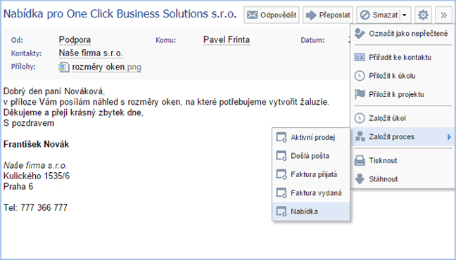Select Označit jako nepřečtené
Screen dimensions: 456x260
point(403,34)
